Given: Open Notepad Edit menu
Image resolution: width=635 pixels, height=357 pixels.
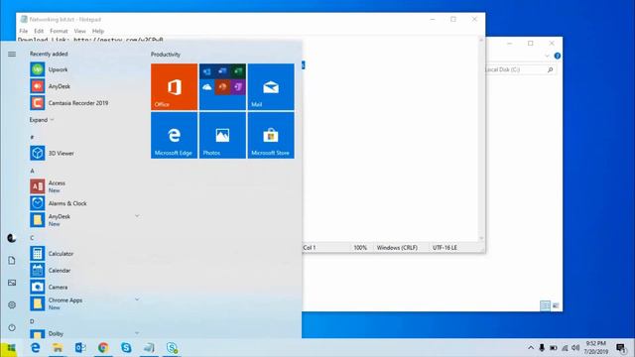Looking at the screenshot, I should 39,31.
